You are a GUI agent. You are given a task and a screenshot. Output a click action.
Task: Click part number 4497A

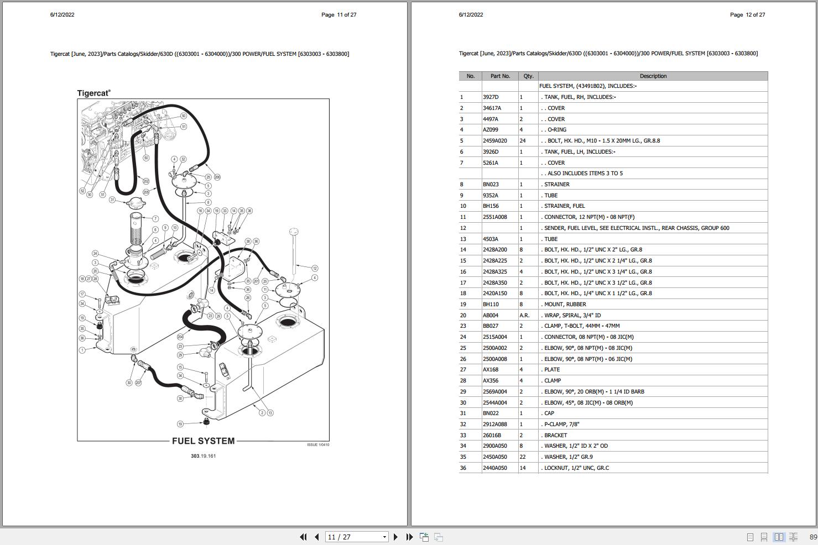[491, 119]
